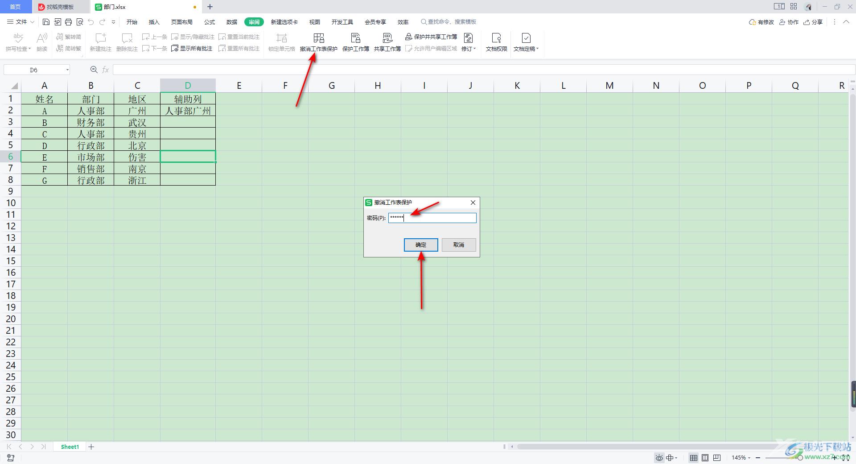
Task: Toggle eye protection mode icon
Action: pos(659,458)
